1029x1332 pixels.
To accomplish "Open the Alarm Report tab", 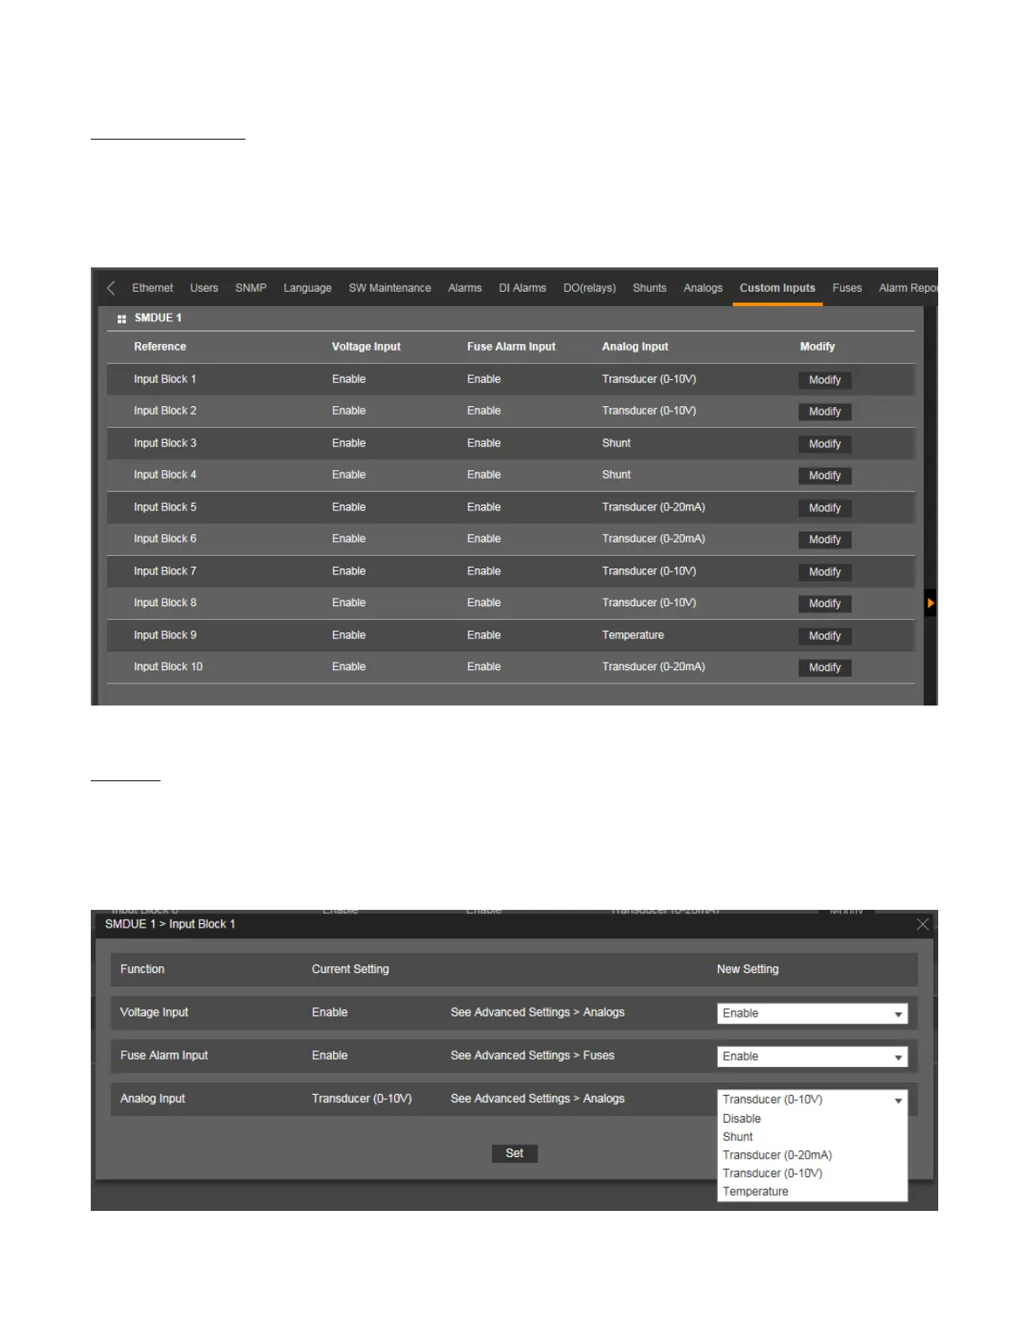I will (907, 288).
